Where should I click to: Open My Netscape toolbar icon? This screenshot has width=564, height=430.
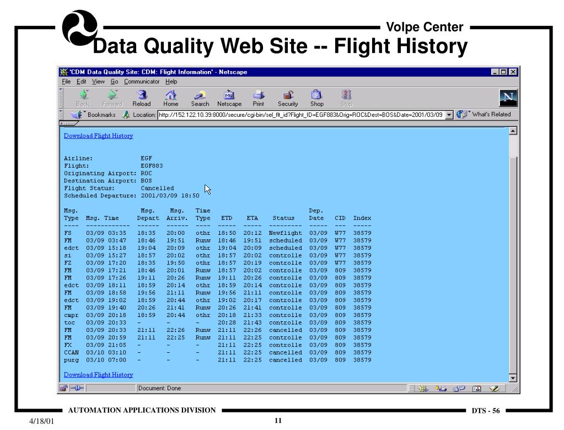click(229, 95)
